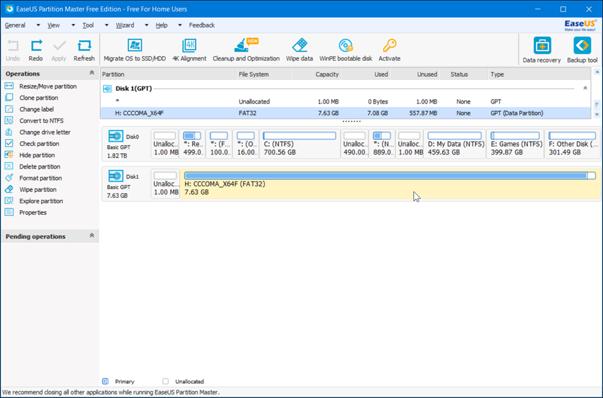603x398 pixels.
Task: Click the Activate key icon
Action: pos(389,45)
